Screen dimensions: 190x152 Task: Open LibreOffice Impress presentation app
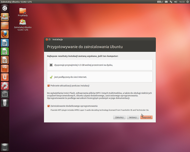5,60
